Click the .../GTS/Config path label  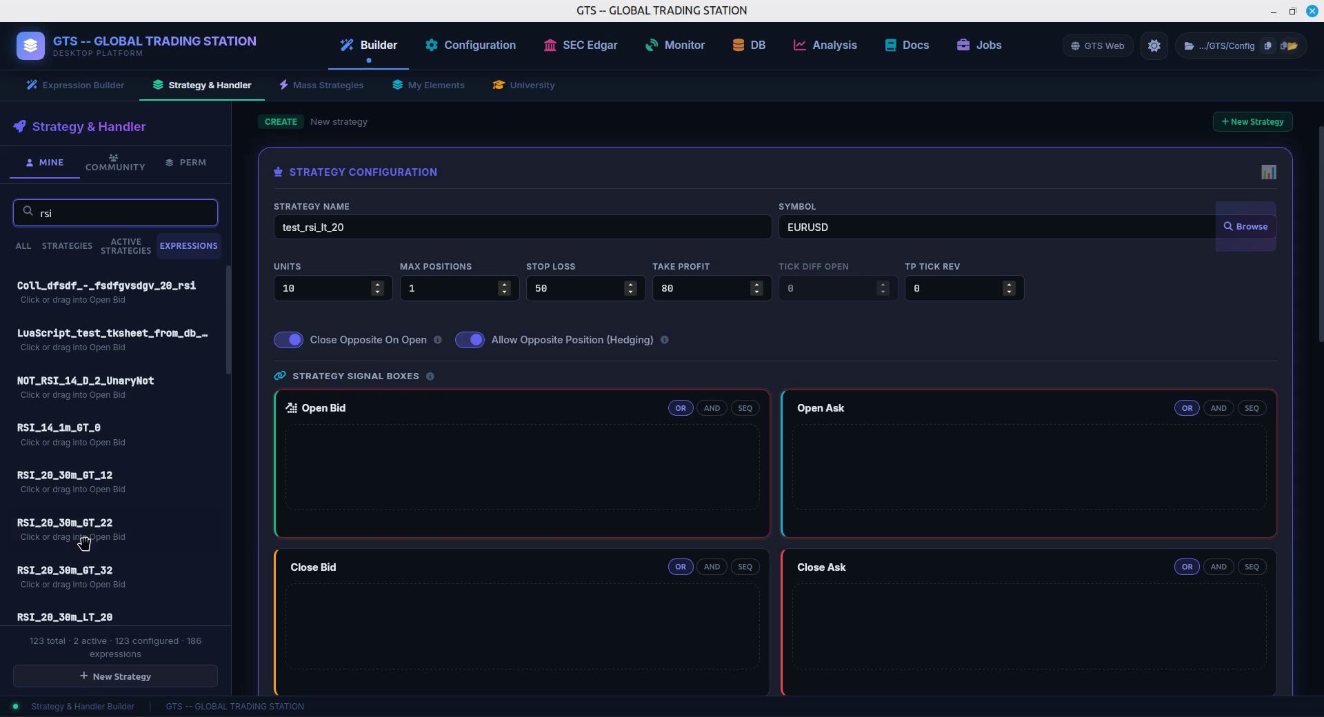1227,46
